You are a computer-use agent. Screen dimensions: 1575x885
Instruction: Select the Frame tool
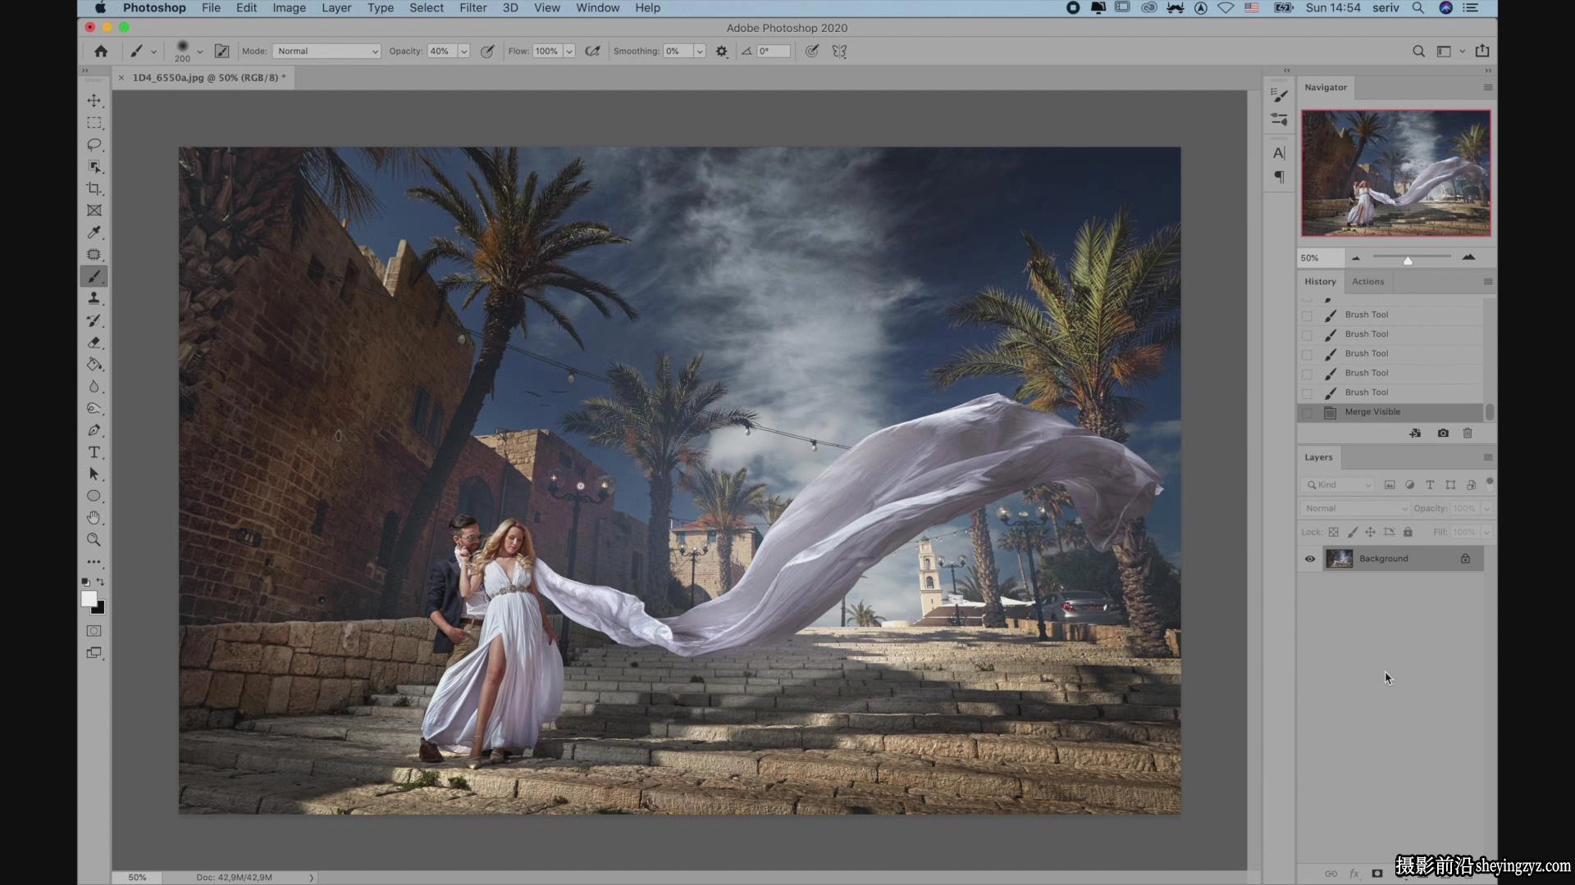(x=94, y=211)
